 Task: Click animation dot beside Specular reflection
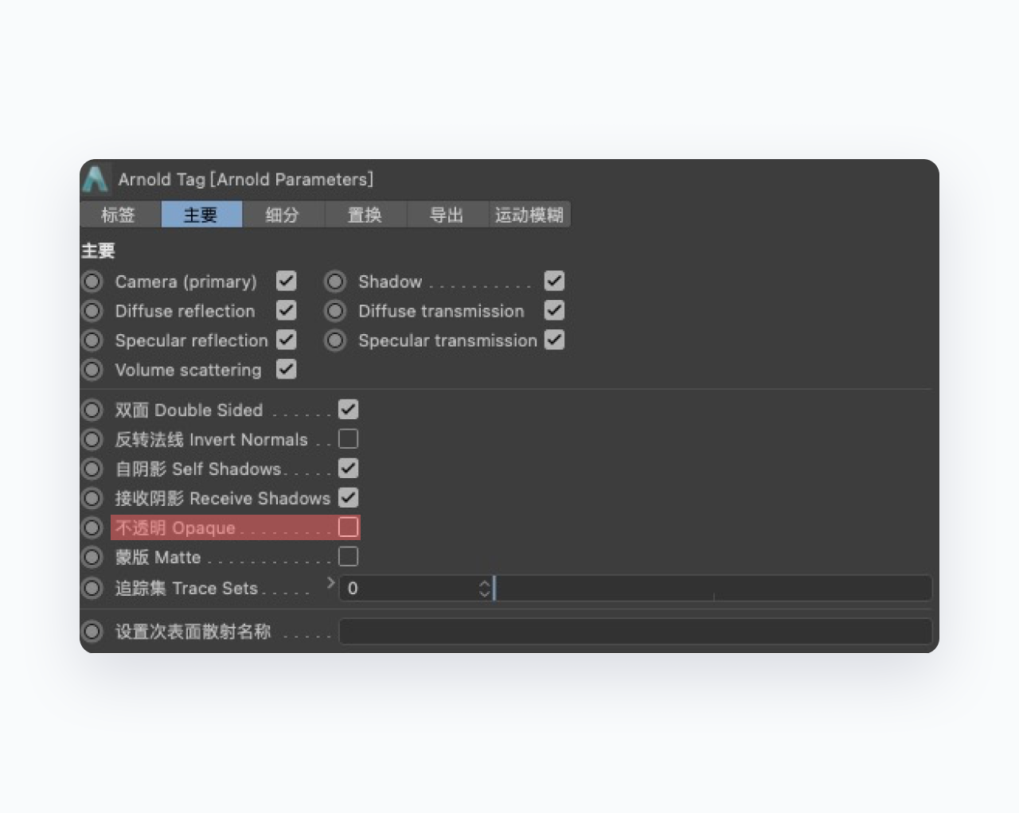(92, 340)
